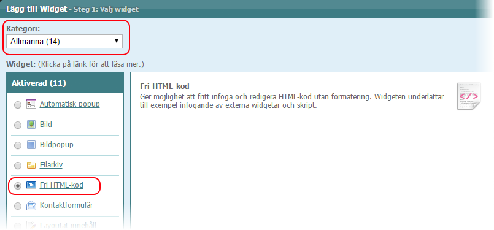Screen dimensions: 494x230
Task: Open the Automatisk popup link
Action: (x=69, y=104)
